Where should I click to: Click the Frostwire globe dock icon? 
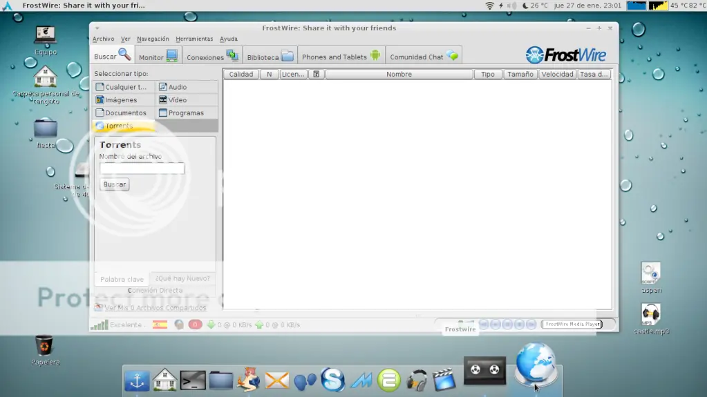pyautogui.click(x=536, y=364)
